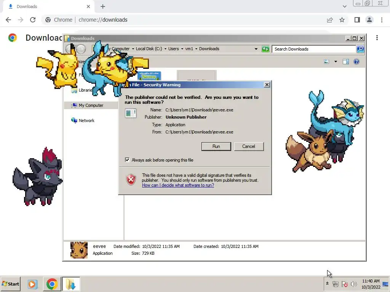390x292 pixels.
Task: Expand Chrome tab search chevron
Action: tap(344, 6)
